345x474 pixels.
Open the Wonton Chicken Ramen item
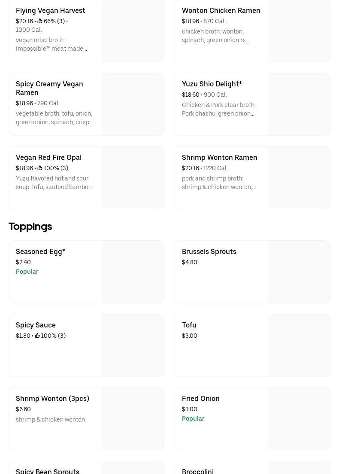pyautogui.click(x=221, y=10)
